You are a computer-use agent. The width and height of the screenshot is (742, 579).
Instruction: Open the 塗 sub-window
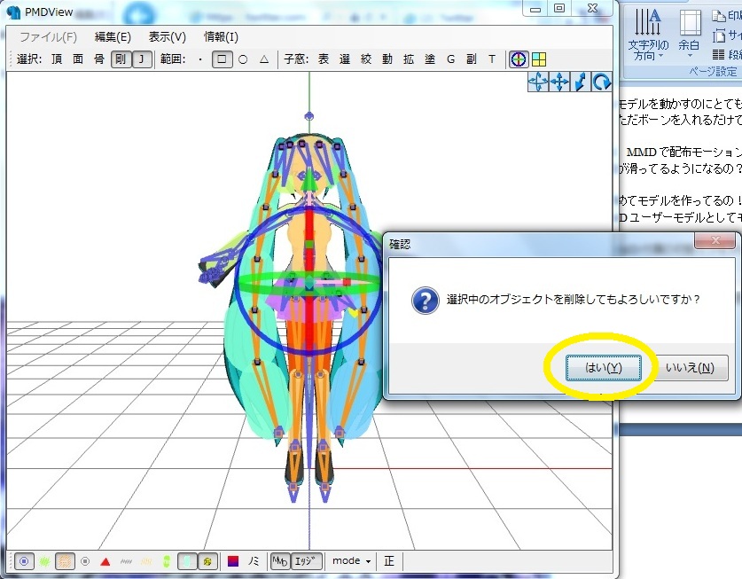tap(430, 59)
